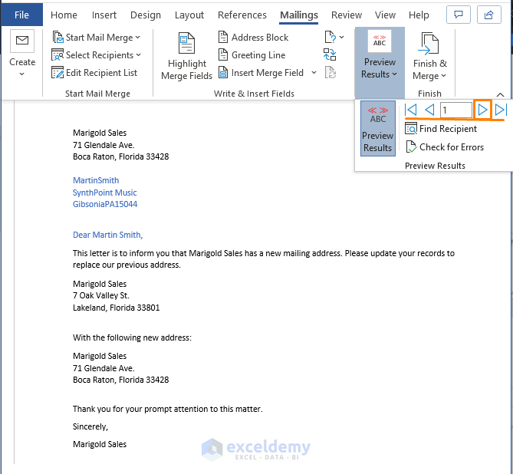513x474 pixels.
Task: Click the MartinSmith merge field text
Action: click(96, 180)
